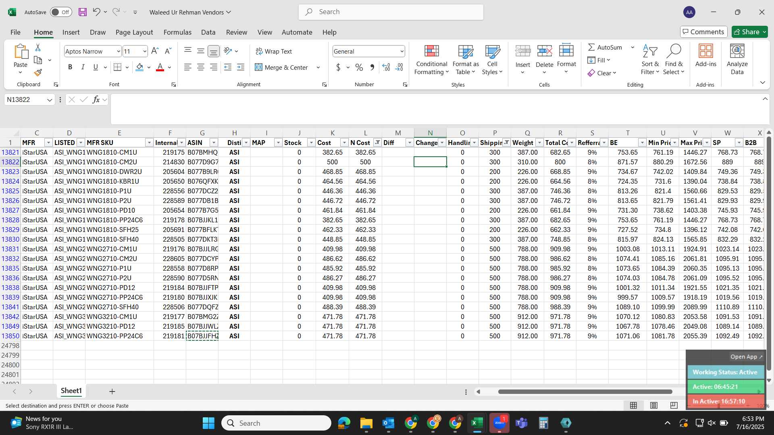Toggle Underline formatting
The width and height of the screenshot is (774, 435).
[96, 67]
